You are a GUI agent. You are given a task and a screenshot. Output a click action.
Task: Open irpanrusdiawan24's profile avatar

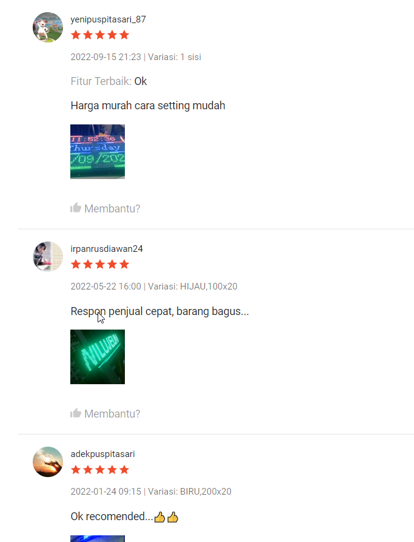point(48,257)
